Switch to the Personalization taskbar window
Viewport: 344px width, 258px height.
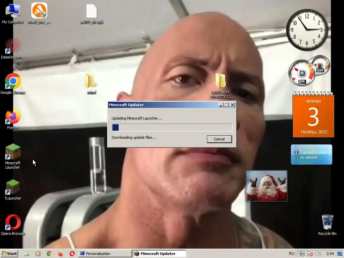tap(105, 254)
